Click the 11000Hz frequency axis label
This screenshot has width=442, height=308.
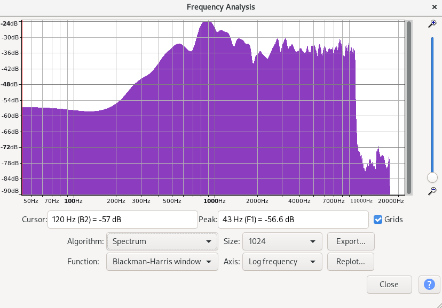361,201
